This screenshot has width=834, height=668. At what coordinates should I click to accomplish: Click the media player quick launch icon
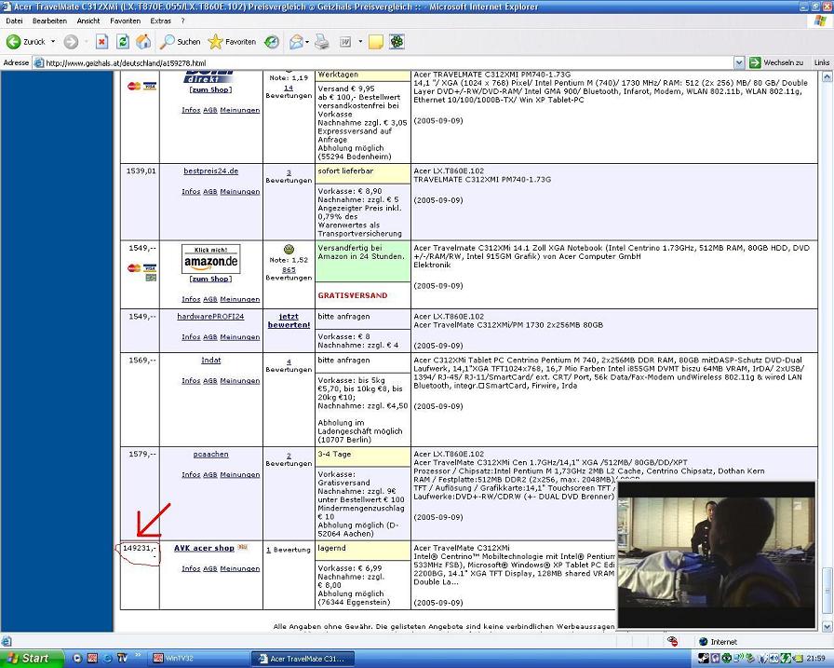point(77,658)
